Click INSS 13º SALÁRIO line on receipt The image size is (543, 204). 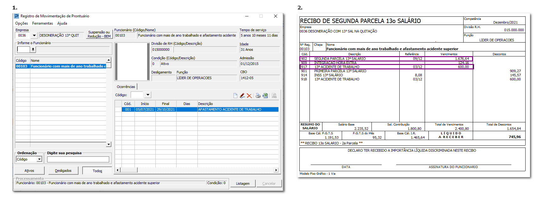328,75
